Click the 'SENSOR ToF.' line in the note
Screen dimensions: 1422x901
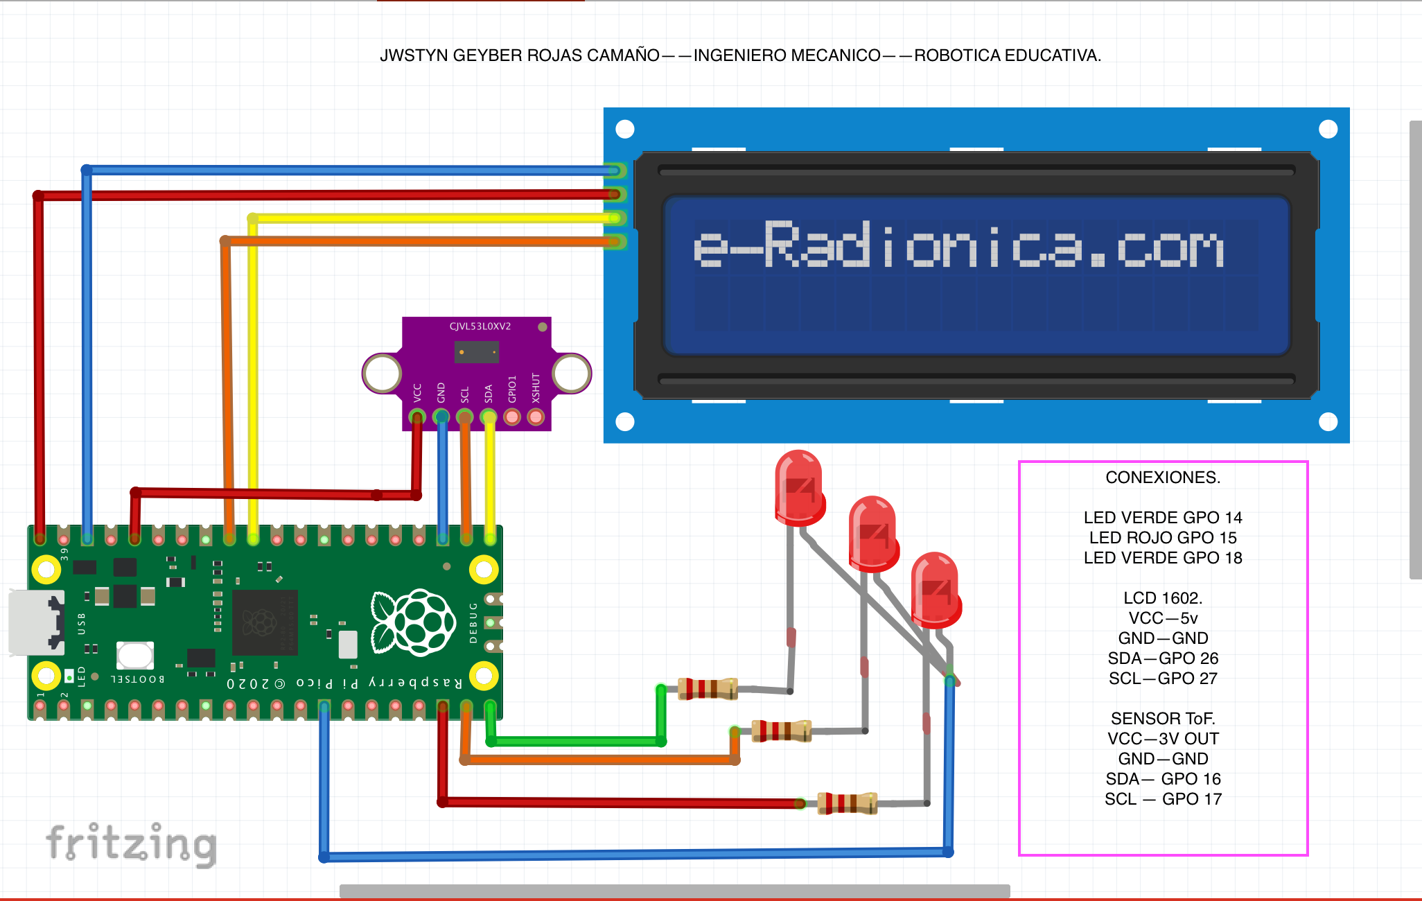1163,719
